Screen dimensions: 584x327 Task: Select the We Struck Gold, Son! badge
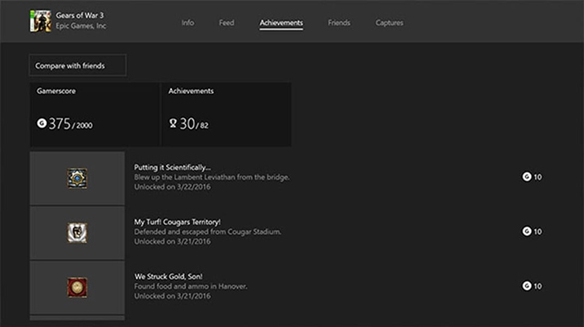(77, 287)
